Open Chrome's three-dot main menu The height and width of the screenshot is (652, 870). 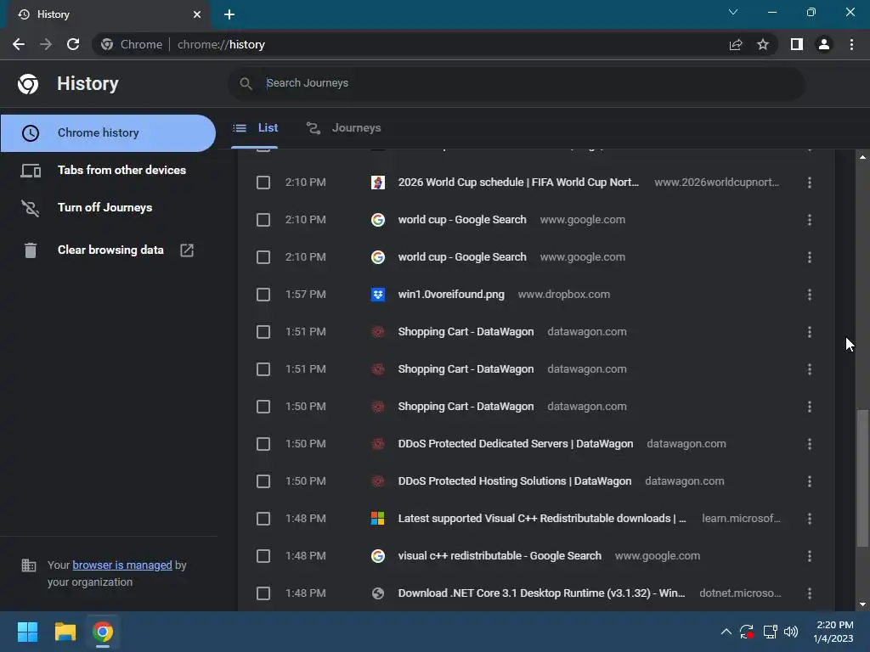[x=851, y=44]
